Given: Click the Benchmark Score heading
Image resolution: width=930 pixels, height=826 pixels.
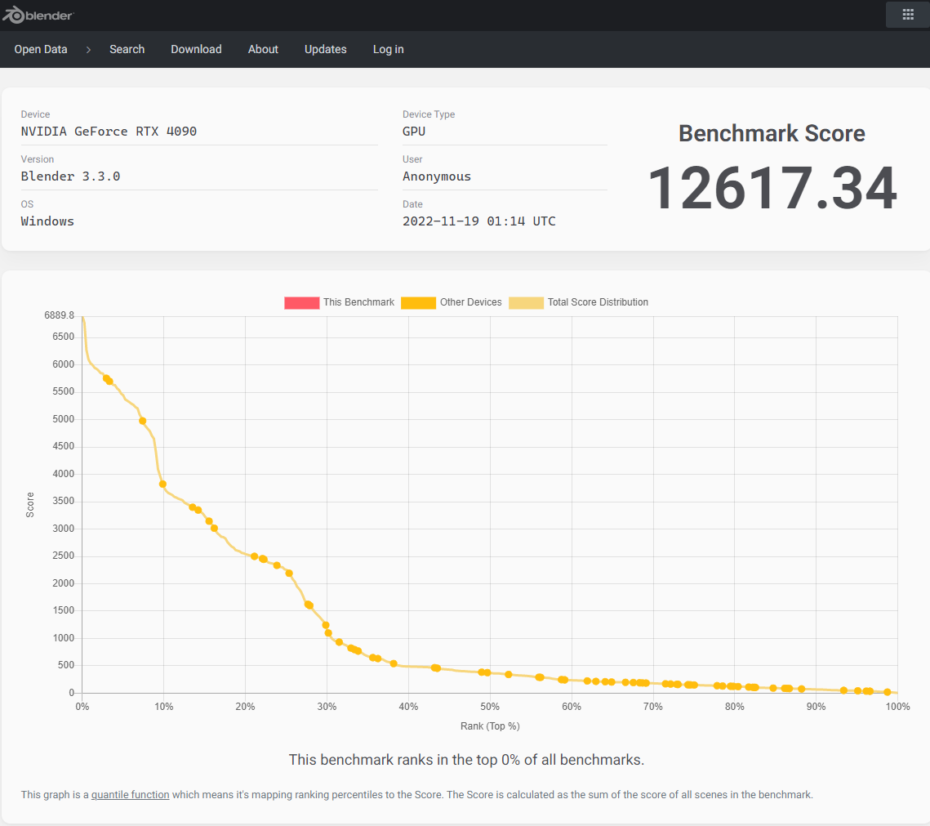Looking at the screenshot, I should click(x=772, y=133).
